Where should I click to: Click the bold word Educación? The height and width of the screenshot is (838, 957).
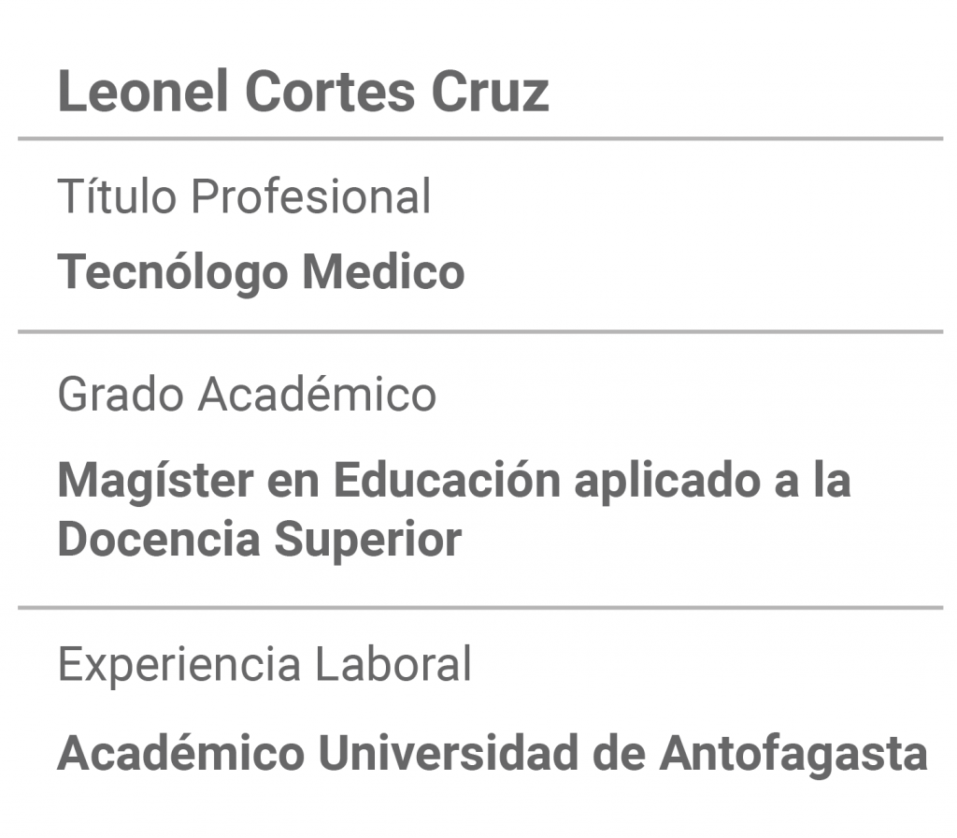point(448,481)
